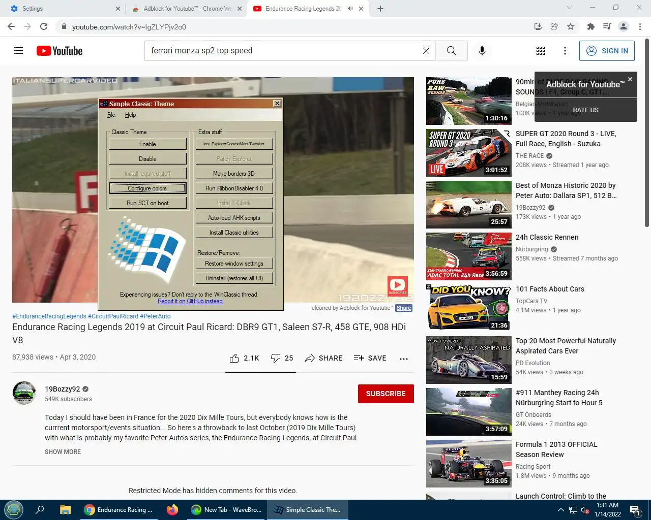Click SAVE to playlist
The height and width of the screenshot is (520, 651).
click(x=370, y=358)
